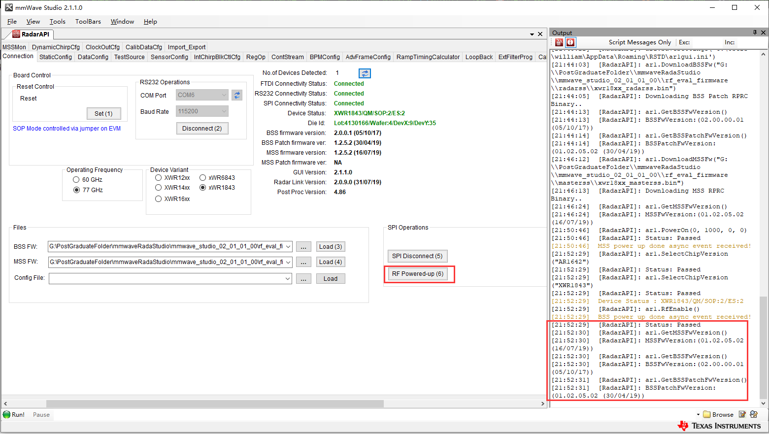Click the script search magnifier icon
769x434 pixels.
click(753, 414)
